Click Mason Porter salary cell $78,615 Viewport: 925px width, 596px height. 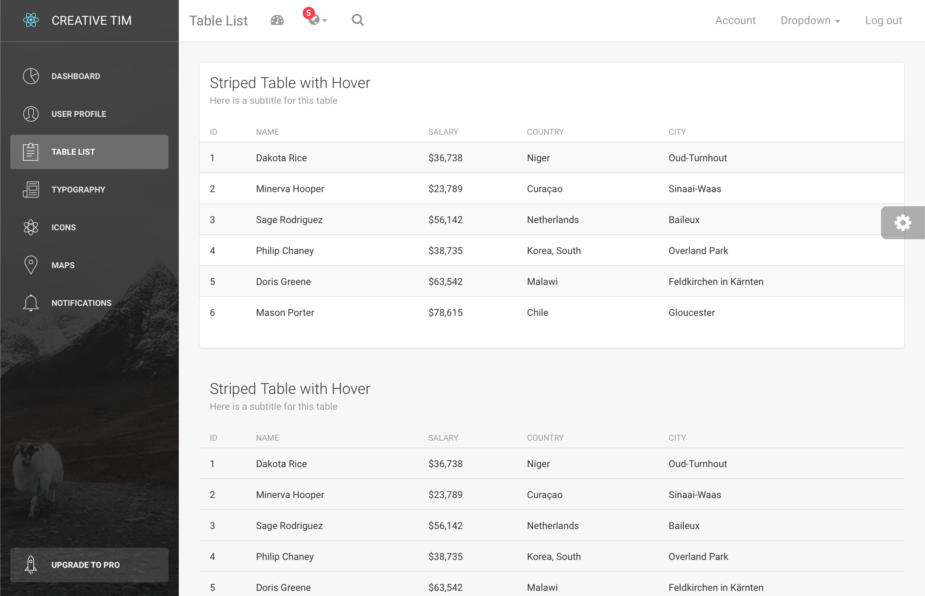[x=445, y=312]
